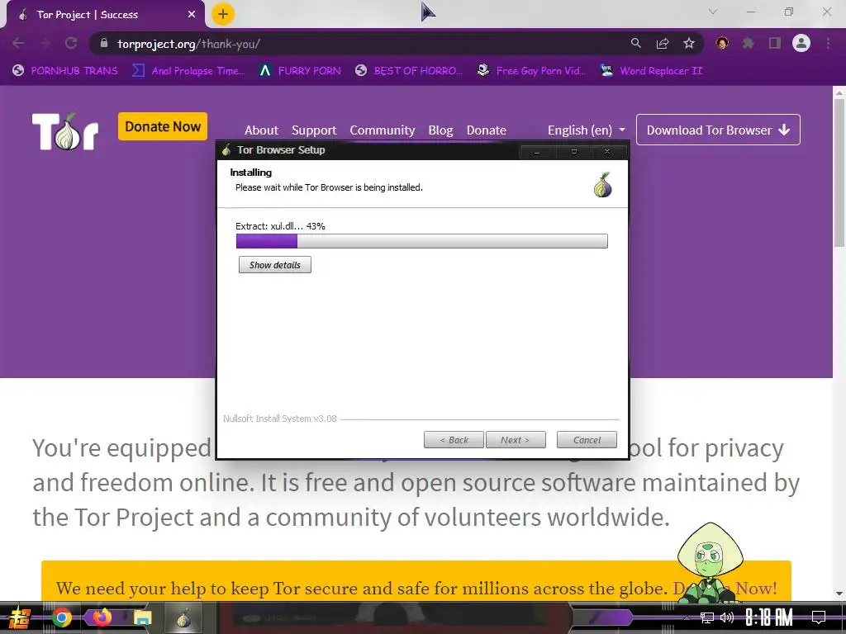The width and height of the screenshot is (846, 634).
Task: Click Show details in the installer
Action: pos(274,265)
